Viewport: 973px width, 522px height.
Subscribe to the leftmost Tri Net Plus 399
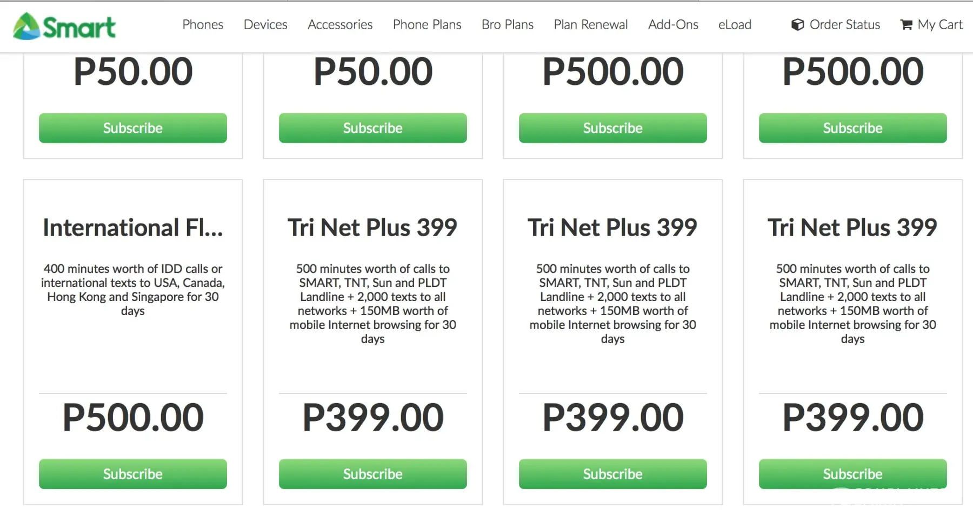(373, 474)
